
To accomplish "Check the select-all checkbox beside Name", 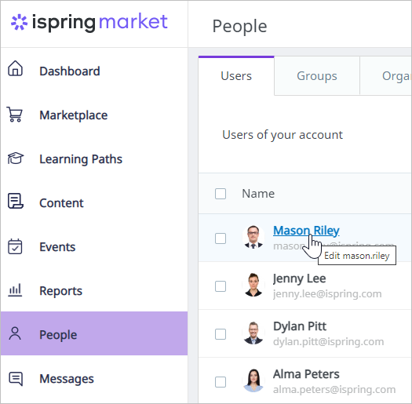I will click(221, 194).
